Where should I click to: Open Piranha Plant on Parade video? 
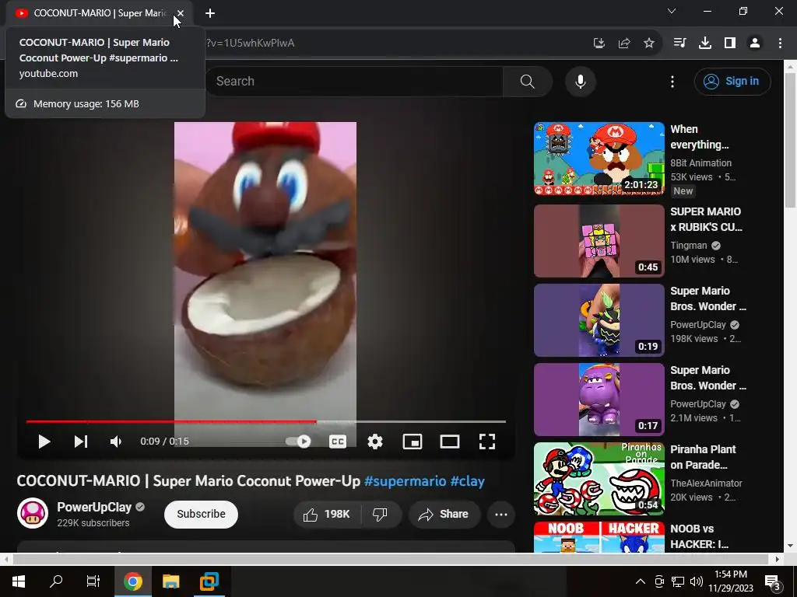[599, 479]
